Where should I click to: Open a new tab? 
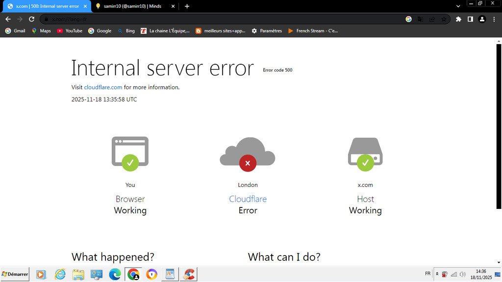(187, 6)
